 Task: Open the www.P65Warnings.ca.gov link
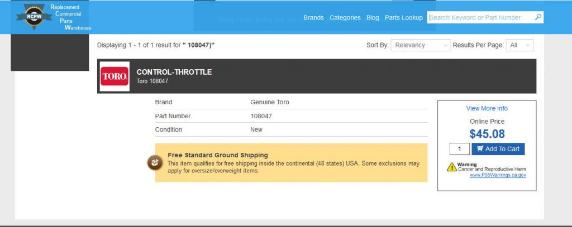click(498, 175)
